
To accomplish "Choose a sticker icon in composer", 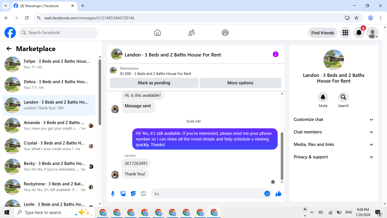I will (x=133, y=194).
